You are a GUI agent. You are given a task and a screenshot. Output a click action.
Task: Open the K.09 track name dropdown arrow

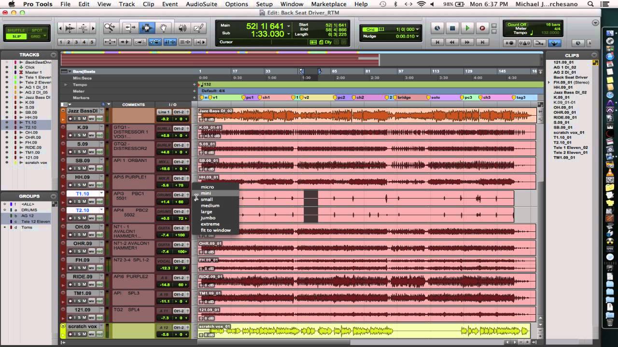coord(101,128)
